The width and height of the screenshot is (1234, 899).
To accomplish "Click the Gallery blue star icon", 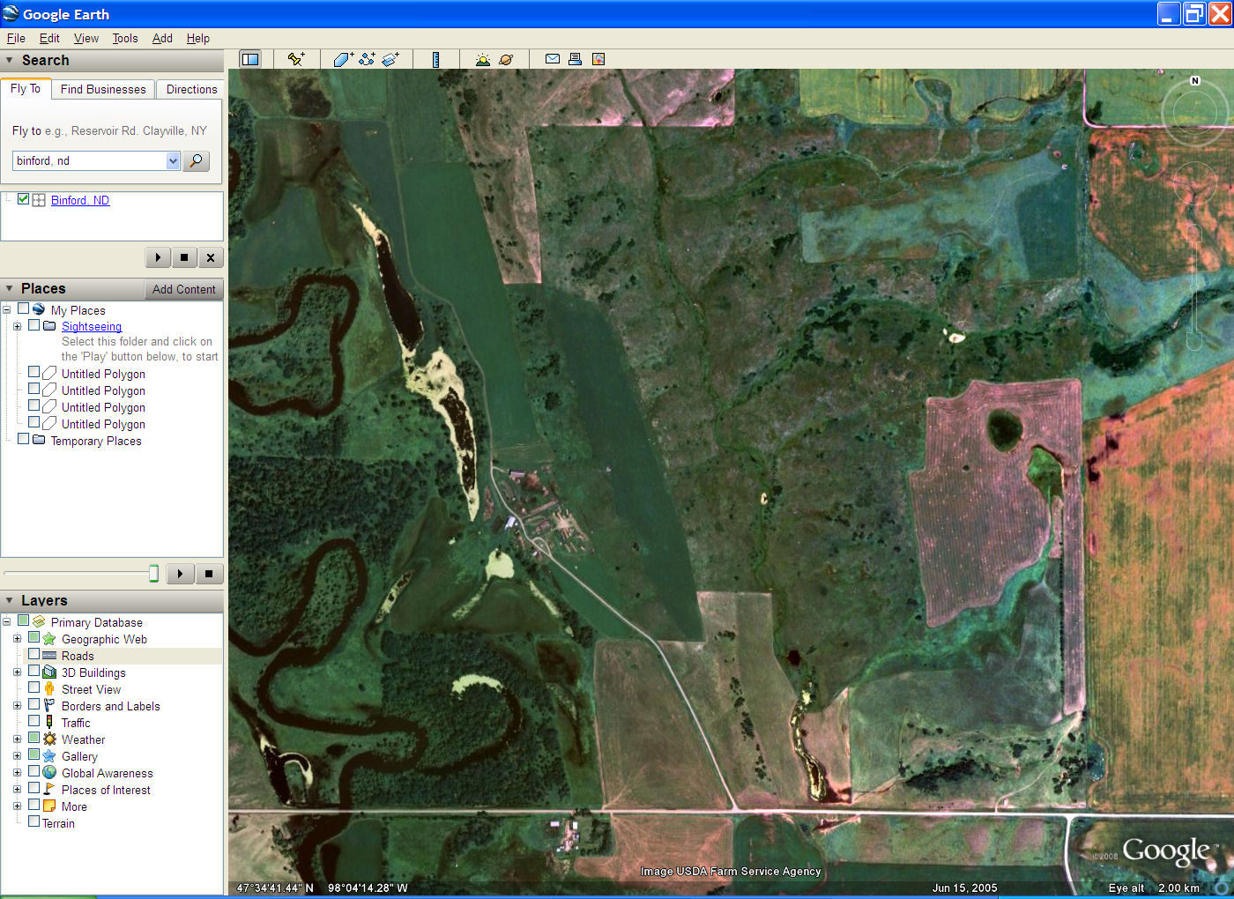I will [49, 755].
